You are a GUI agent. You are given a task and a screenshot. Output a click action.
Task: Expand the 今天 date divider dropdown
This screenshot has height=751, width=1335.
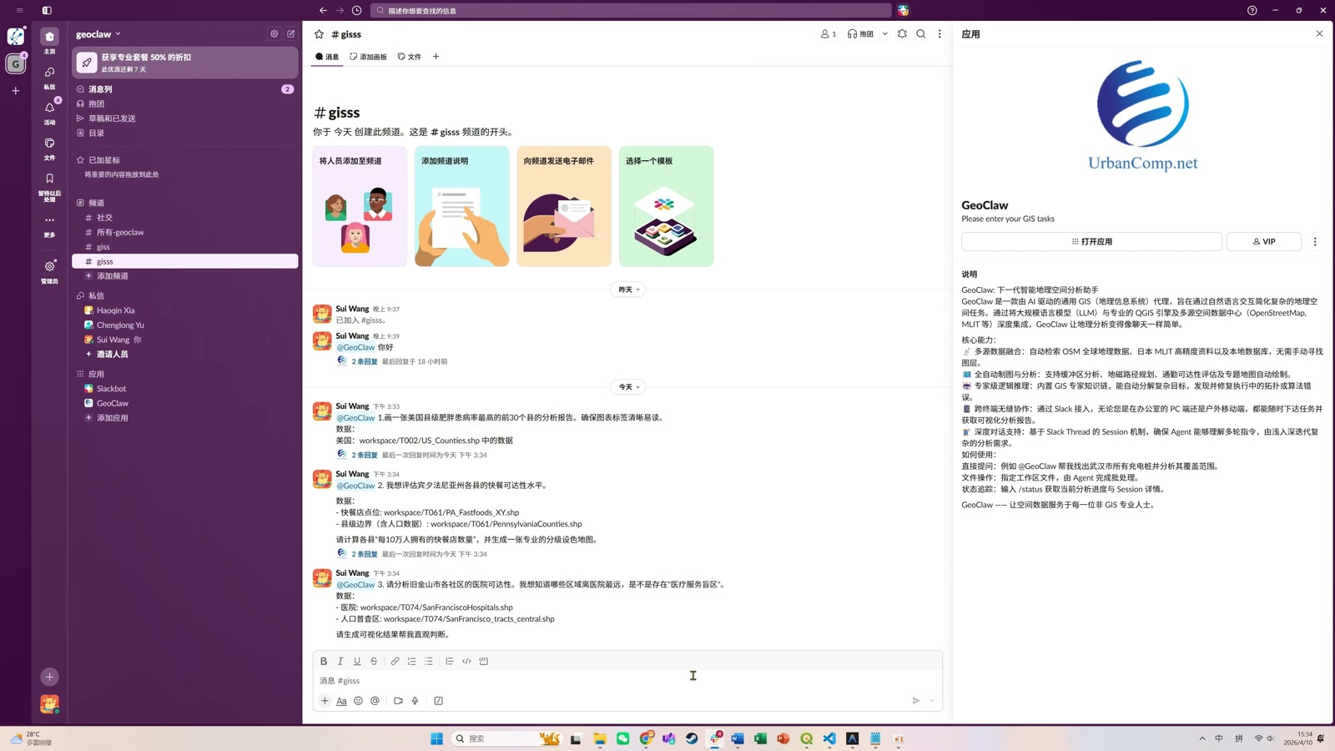coord(628,387)
